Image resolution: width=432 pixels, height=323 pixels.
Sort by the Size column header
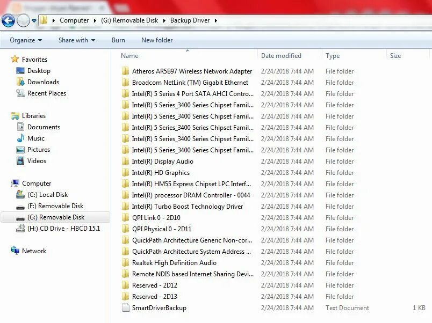(395, 56)
